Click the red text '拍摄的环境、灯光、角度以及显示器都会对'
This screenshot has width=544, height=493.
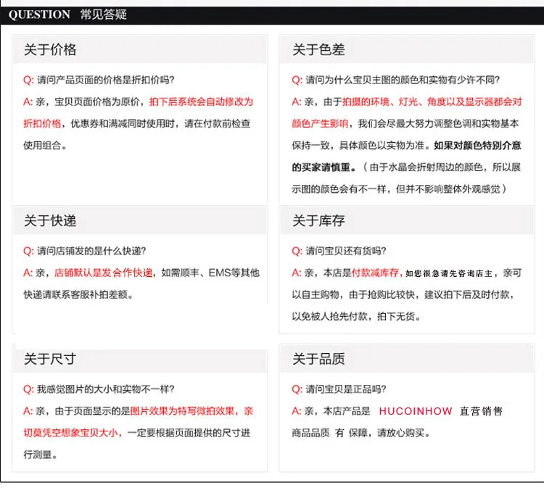pyautogui.click(x=432, y=102)
